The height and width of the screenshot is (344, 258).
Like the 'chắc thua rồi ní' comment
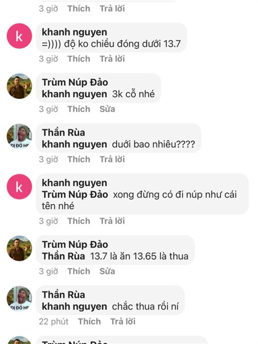(x=89, y=322)
